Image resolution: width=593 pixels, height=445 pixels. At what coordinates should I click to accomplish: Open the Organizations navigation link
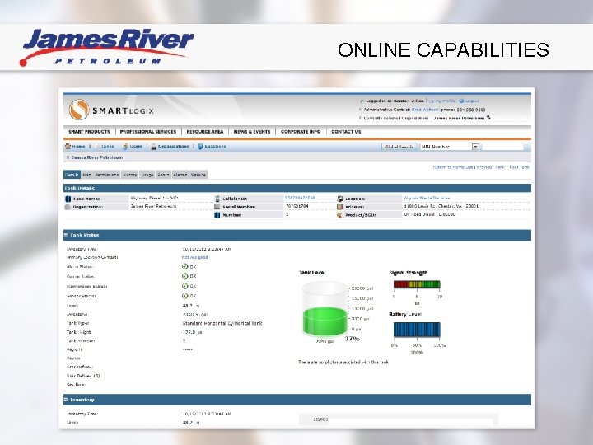click(174, 146)
